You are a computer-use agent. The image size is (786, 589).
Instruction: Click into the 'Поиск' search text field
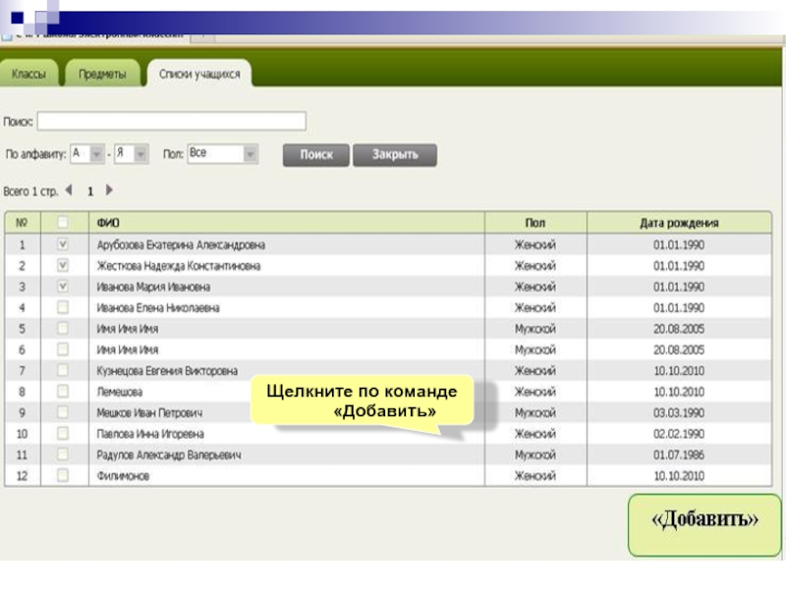(x=171, y=121)
